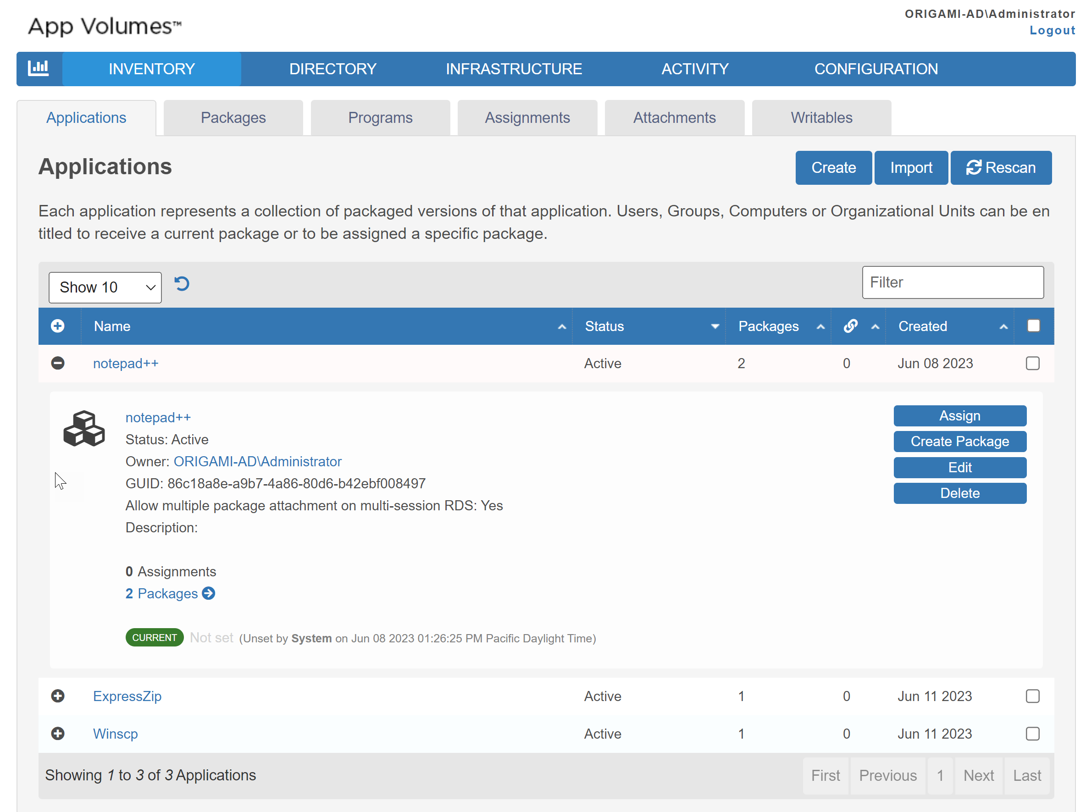Open the DIRECTORY menu
1086x812 pixels.
pos(333,69)
